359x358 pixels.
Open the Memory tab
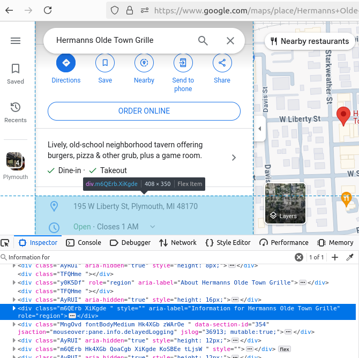tap(335, 243)
